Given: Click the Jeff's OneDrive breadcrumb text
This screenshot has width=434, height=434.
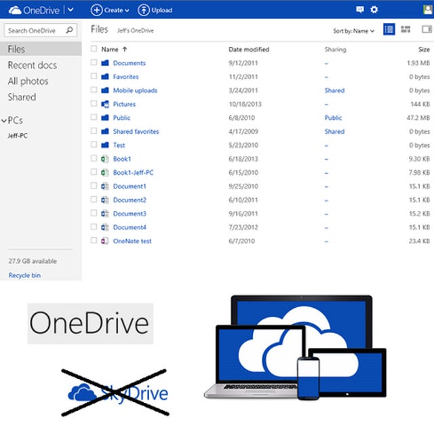Looking at the screenshot, I should click(136, 31).
